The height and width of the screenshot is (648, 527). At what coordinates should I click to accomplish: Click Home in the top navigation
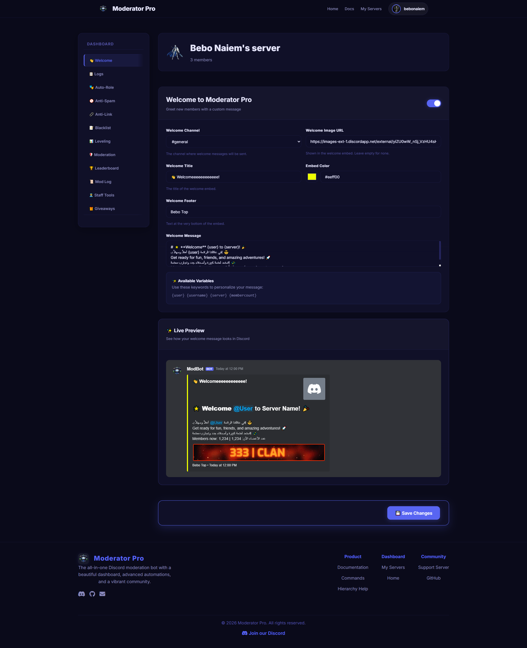(x=332, y=9)
